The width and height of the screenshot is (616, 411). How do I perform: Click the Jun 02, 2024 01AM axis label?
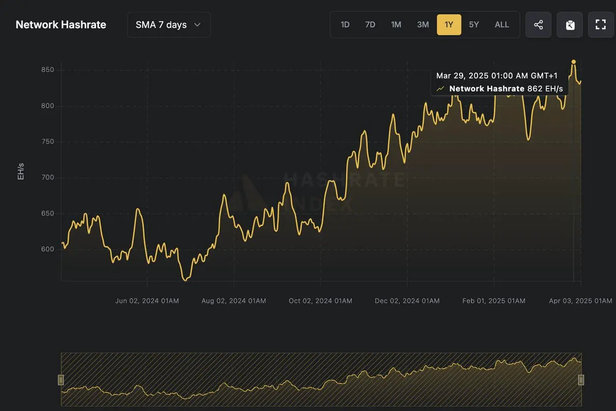tap(147, 301)
